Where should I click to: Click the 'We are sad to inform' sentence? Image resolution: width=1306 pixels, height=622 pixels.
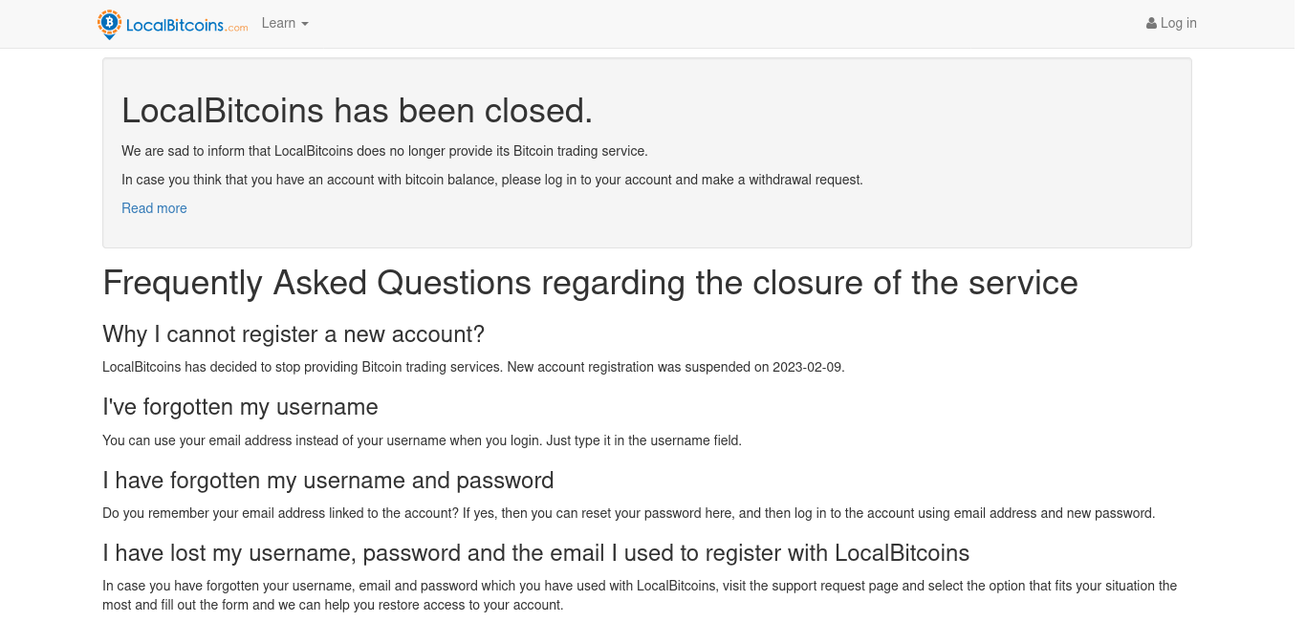pyautogui.click(x=384, y=151)
